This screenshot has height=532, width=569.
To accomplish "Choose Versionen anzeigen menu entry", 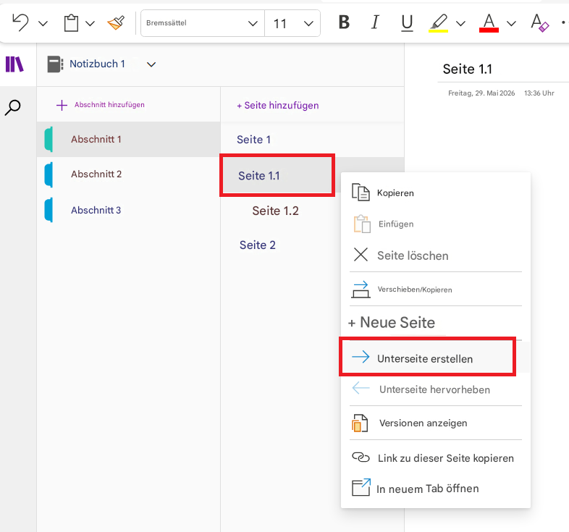I will pyautogui.click(x=436, y=423).
